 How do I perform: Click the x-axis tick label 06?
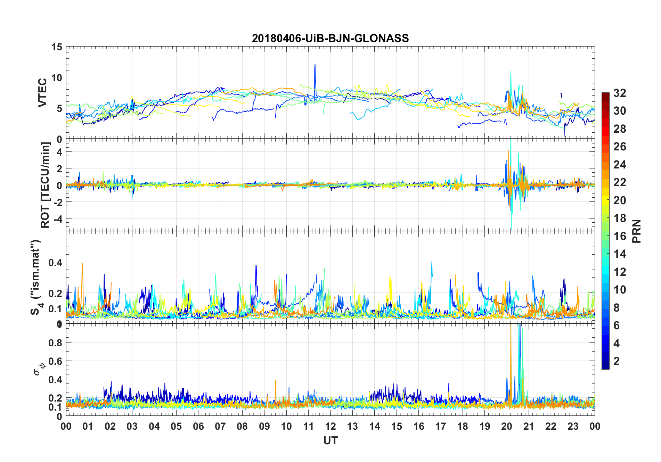[198, 426]
